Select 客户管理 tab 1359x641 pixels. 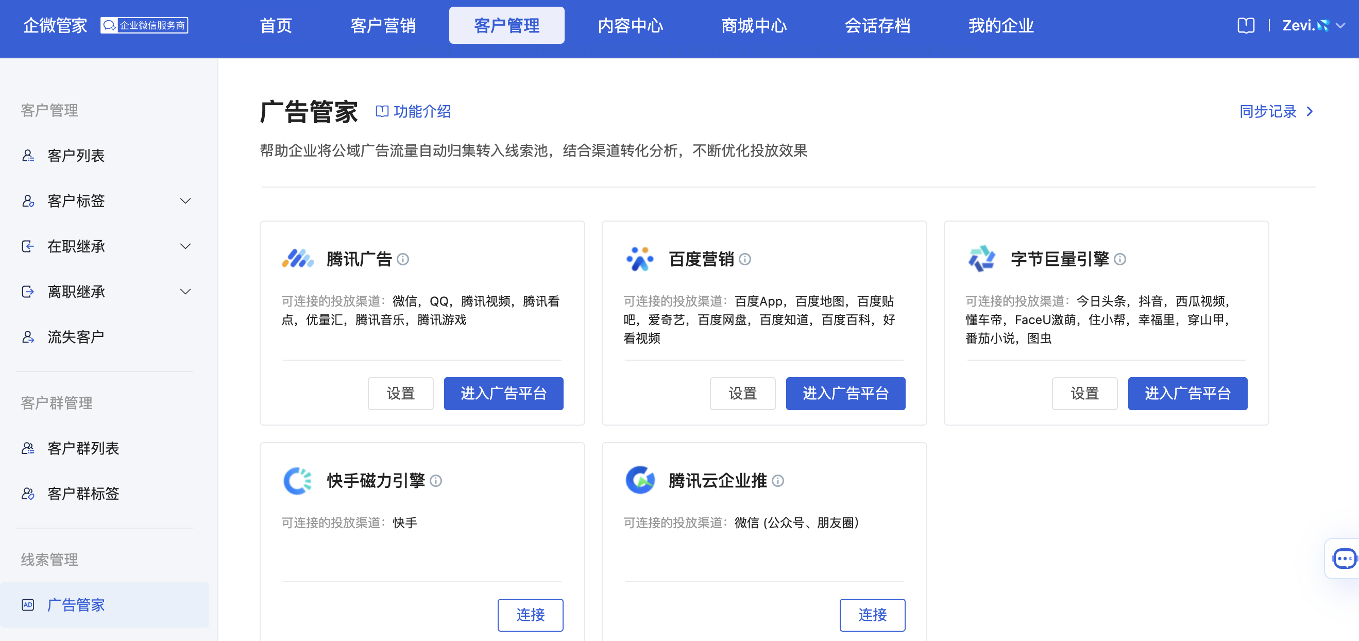pos(506,25)
